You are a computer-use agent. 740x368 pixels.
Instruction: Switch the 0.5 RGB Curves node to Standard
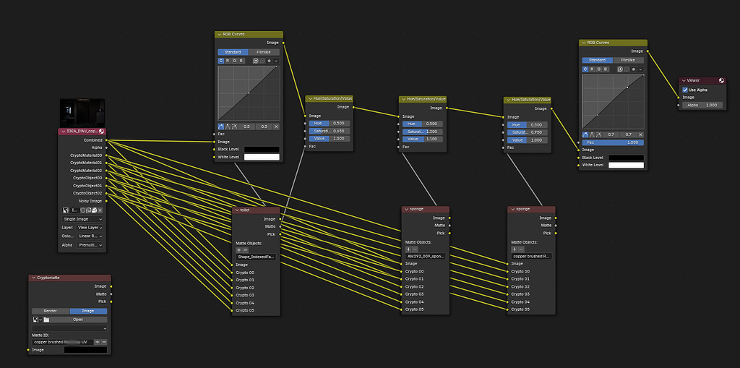pyautogui.click(x=233, y=52)
